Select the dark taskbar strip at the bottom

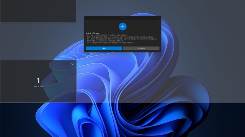pos(122,120)
